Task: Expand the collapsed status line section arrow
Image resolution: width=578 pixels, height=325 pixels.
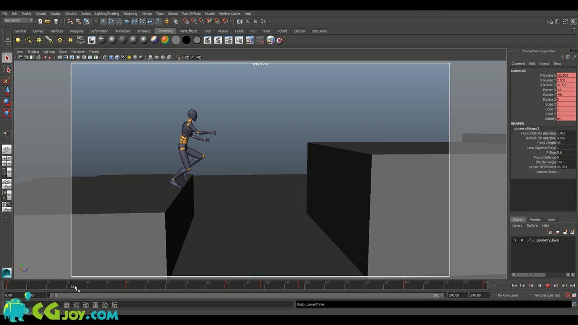Action: pyautogui.click(x=96, y=21)
